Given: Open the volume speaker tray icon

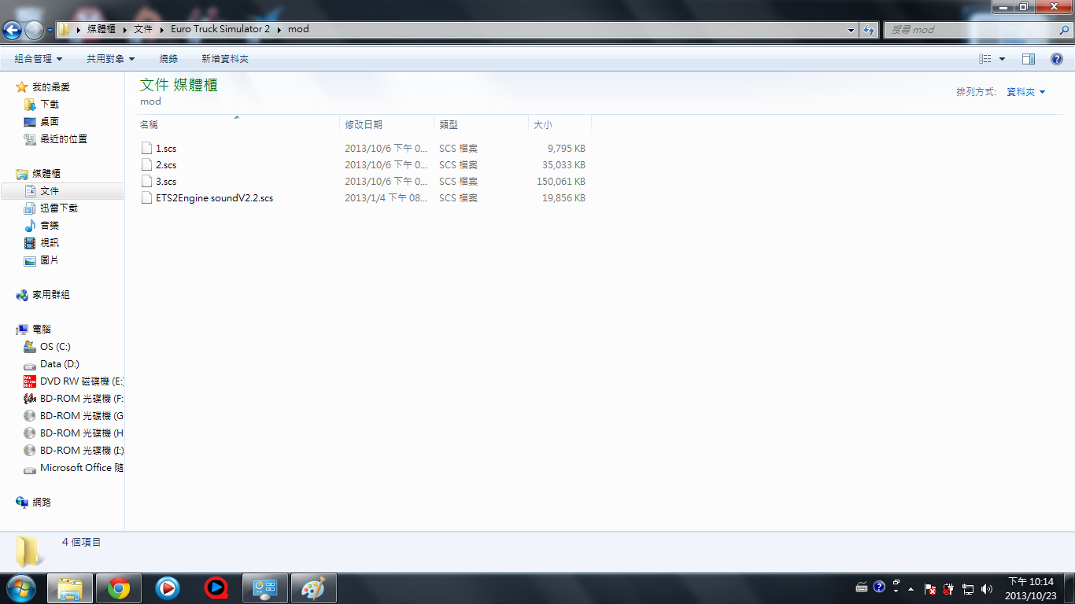Looking at the screenshot, I should (x=987, y=588).
